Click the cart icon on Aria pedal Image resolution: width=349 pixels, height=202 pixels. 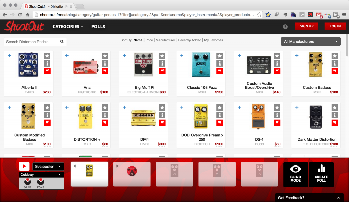click(x=105, y=71)
